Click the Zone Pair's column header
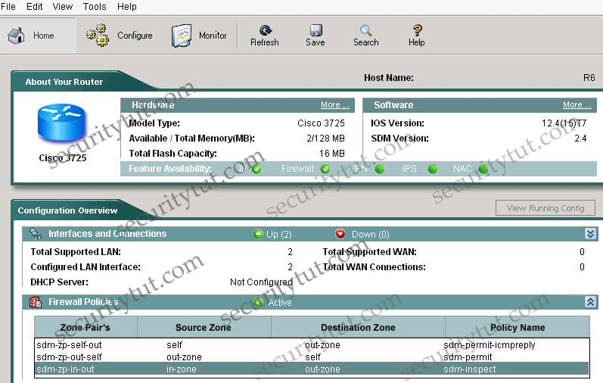The image size is (603, 383). click(x=85, y=327)
